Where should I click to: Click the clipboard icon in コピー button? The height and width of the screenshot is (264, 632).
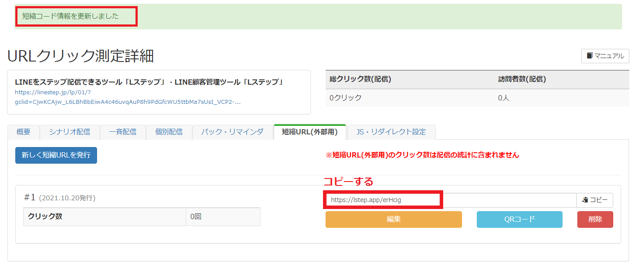[x=585, y=200]
